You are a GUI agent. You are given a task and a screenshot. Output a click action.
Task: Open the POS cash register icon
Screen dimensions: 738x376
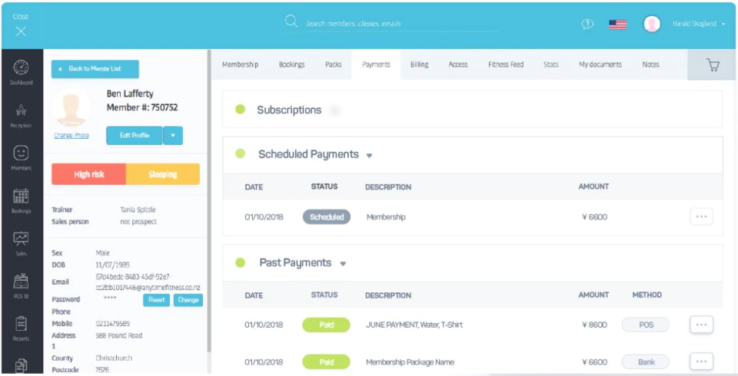(x=22, y=281)
